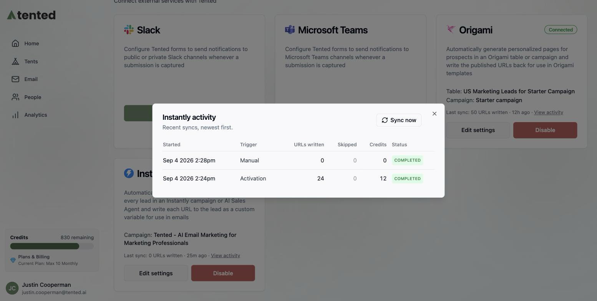Click credits value 12
Screen dimensions: 597x301
click(383, 179)
